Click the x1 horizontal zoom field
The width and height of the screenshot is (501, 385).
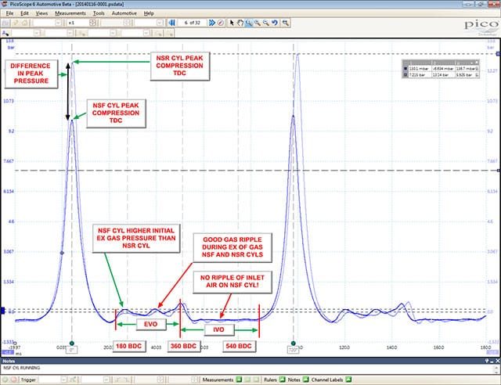[77, 23]
